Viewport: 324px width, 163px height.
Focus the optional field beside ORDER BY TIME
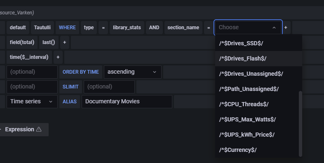32,72
